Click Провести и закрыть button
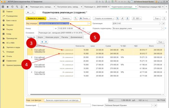169x108 pixels. pos(36,18)
